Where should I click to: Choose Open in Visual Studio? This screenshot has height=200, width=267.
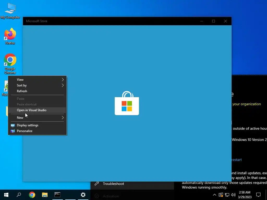click(37, 110)
